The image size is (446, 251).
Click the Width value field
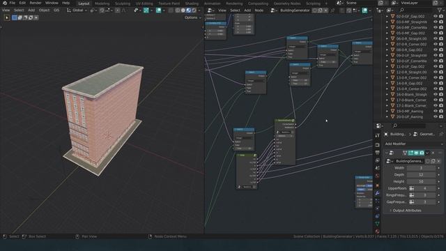pyautogui.click(x=421, y=168)
